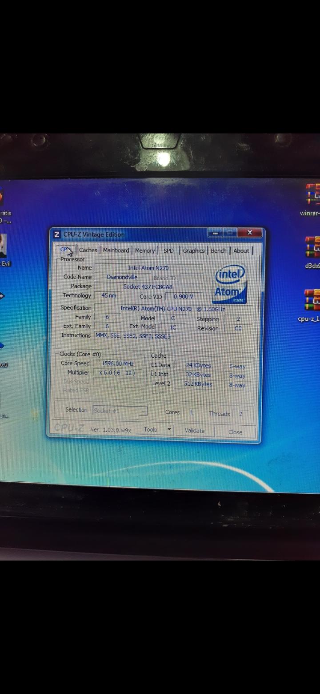Viewport: 320px width, 694px height.
Task: Click the Code Name value Diamondville
Action: 122,277
